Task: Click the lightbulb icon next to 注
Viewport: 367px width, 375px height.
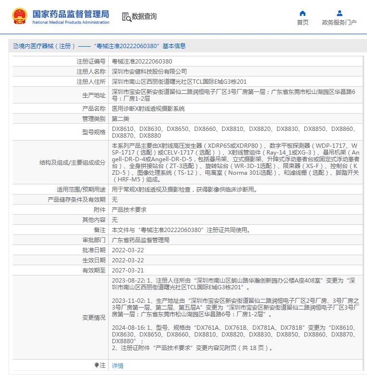Action: (97, 365)
